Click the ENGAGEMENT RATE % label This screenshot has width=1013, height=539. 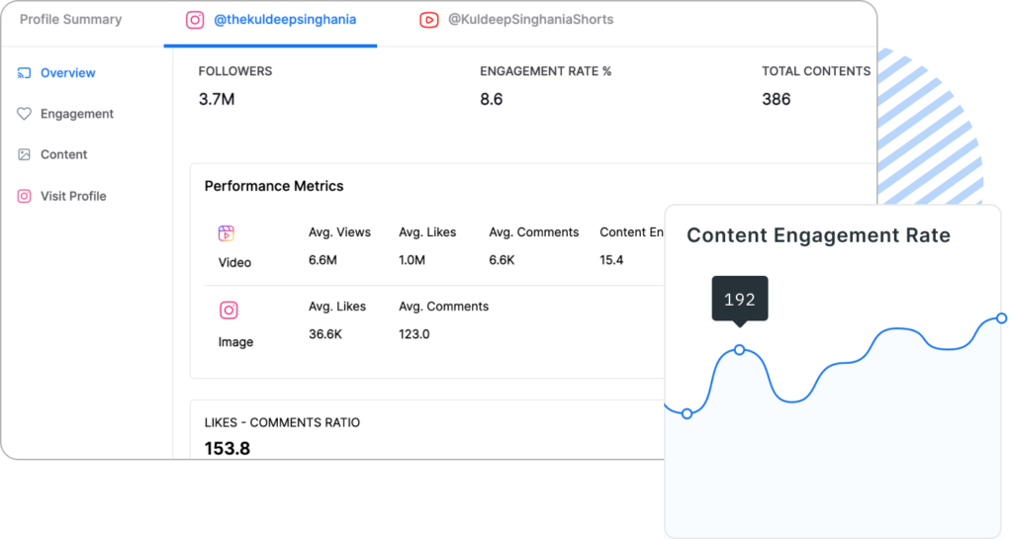(545, 71)
